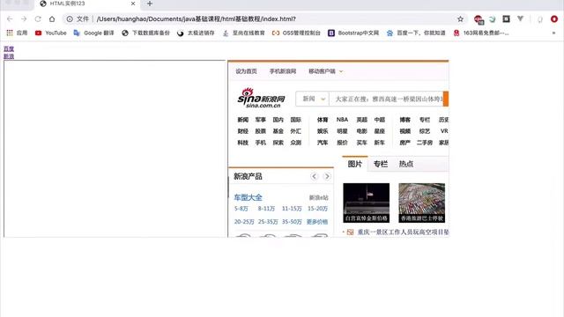Open the 车型大全 link

[x=249, y=197]
